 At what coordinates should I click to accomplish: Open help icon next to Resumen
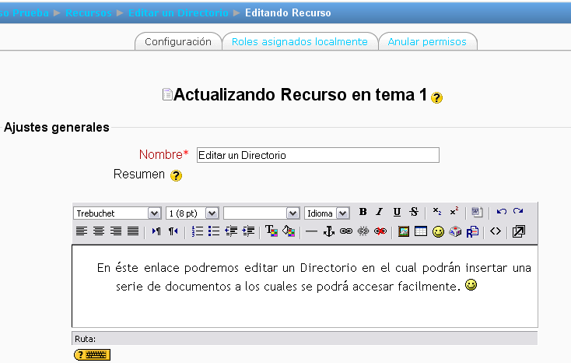tap(176, 175)
